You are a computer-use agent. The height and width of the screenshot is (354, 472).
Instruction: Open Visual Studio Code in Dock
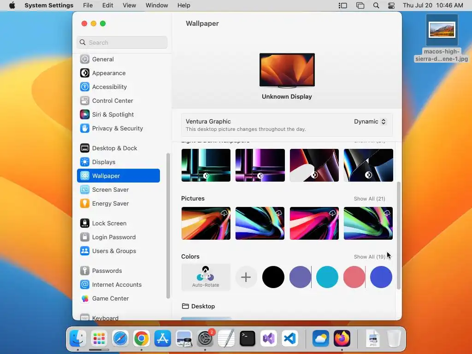point(290,338)
